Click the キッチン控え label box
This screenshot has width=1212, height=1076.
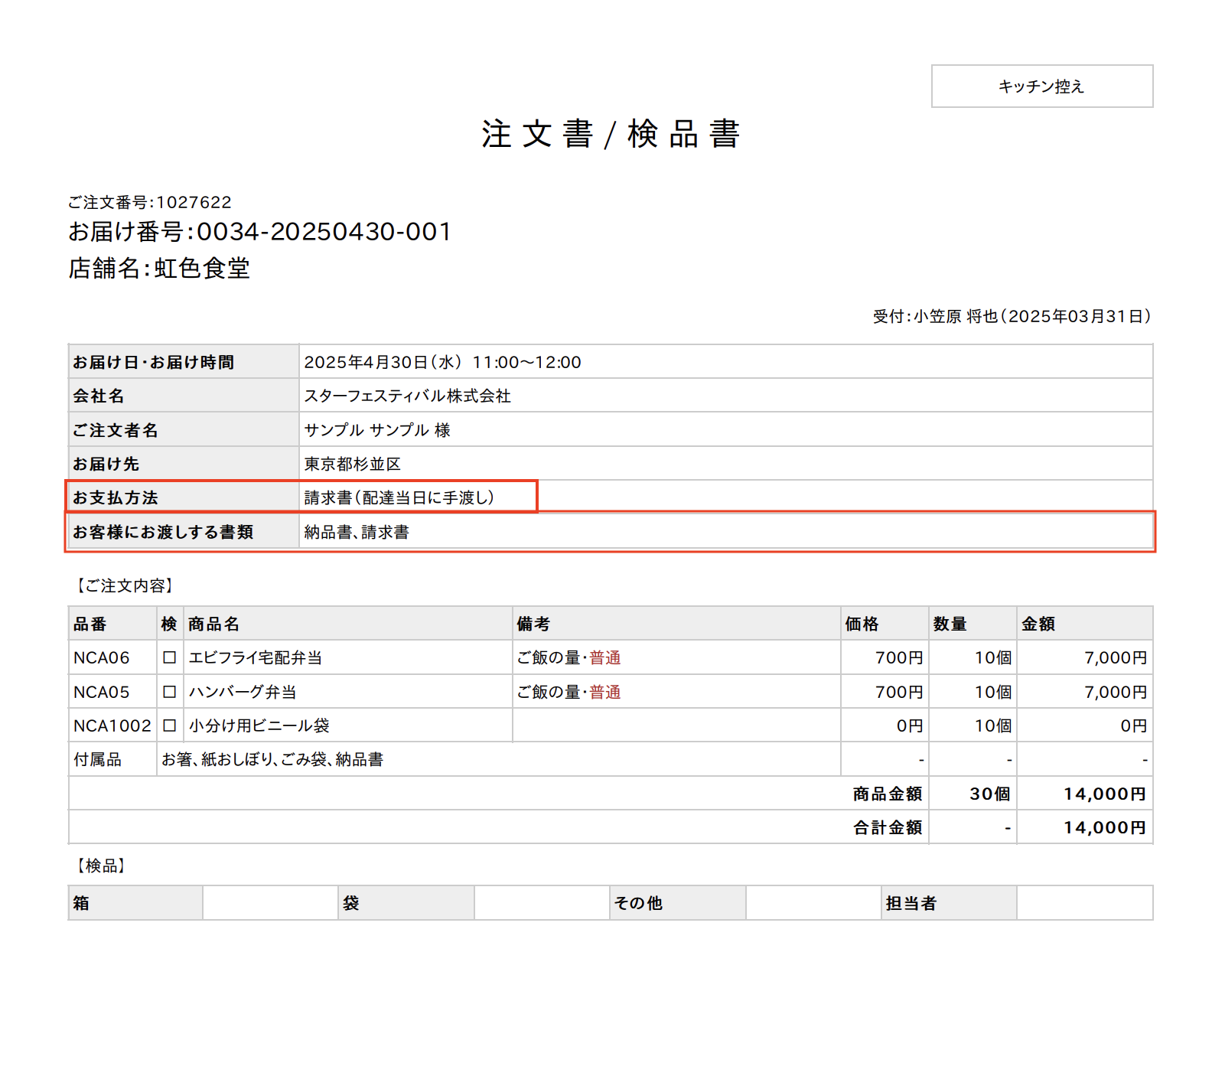(x=1042, y=86)
